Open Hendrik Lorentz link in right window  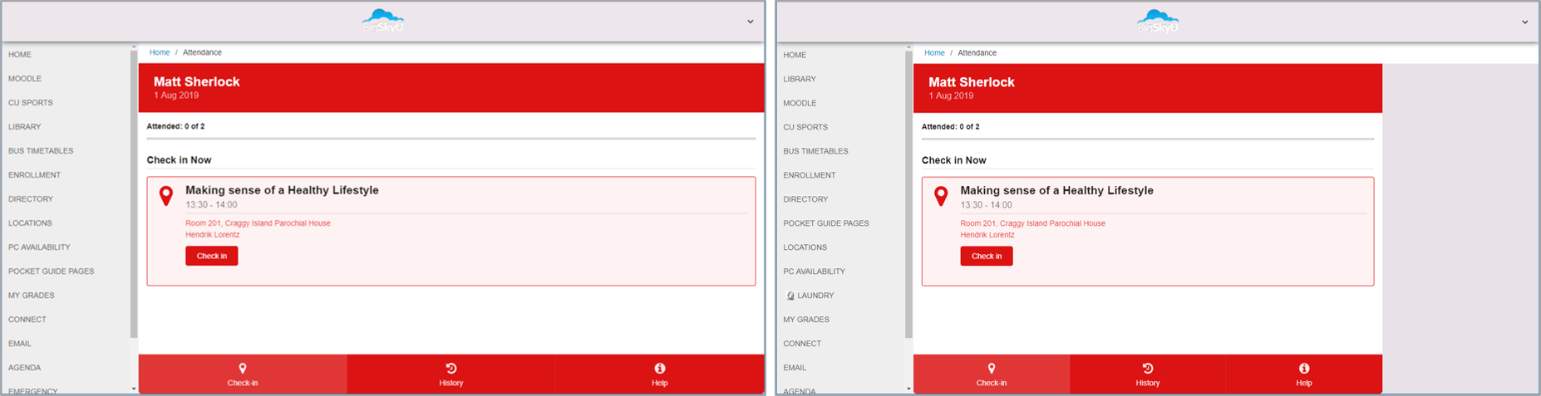987,235
